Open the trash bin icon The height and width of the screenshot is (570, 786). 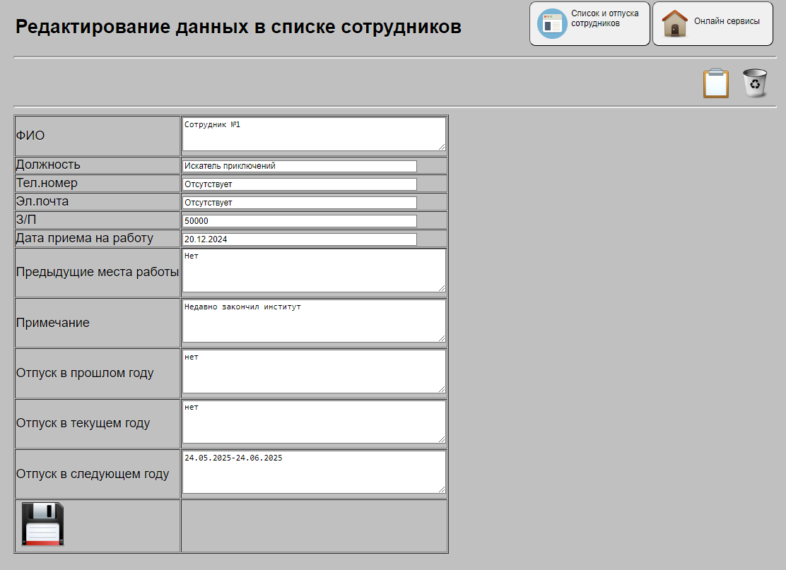click(754, 83)
